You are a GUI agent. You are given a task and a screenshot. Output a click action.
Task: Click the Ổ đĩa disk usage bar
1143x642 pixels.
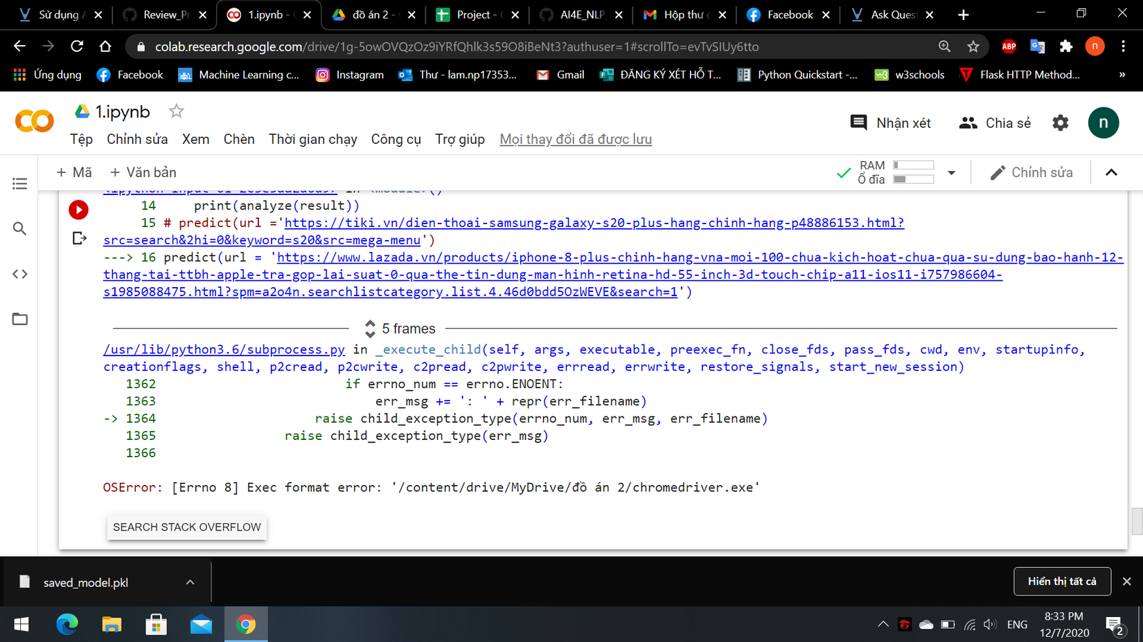coord(914,179)
